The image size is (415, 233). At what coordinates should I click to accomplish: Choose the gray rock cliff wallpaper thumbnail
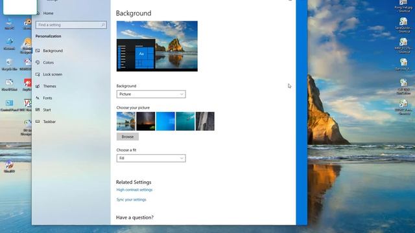(x=205, y=121)
